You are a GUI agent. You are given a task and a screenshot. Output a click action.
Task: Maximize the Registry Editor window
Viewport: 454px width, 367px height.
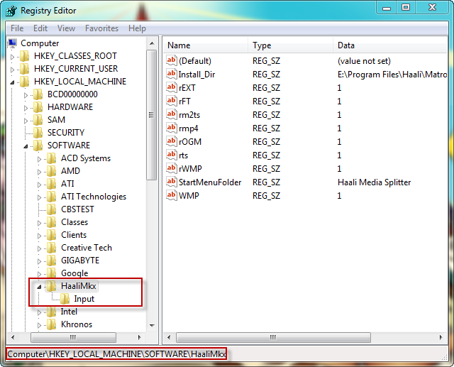pyautogui.click(x=406, y=8)
